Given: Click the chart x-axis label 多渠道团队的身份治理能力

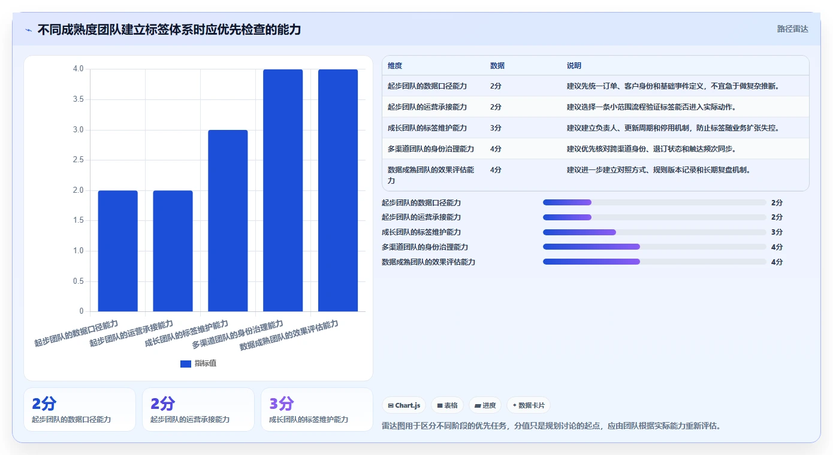Looking at the screenshot, I should 237,335.
